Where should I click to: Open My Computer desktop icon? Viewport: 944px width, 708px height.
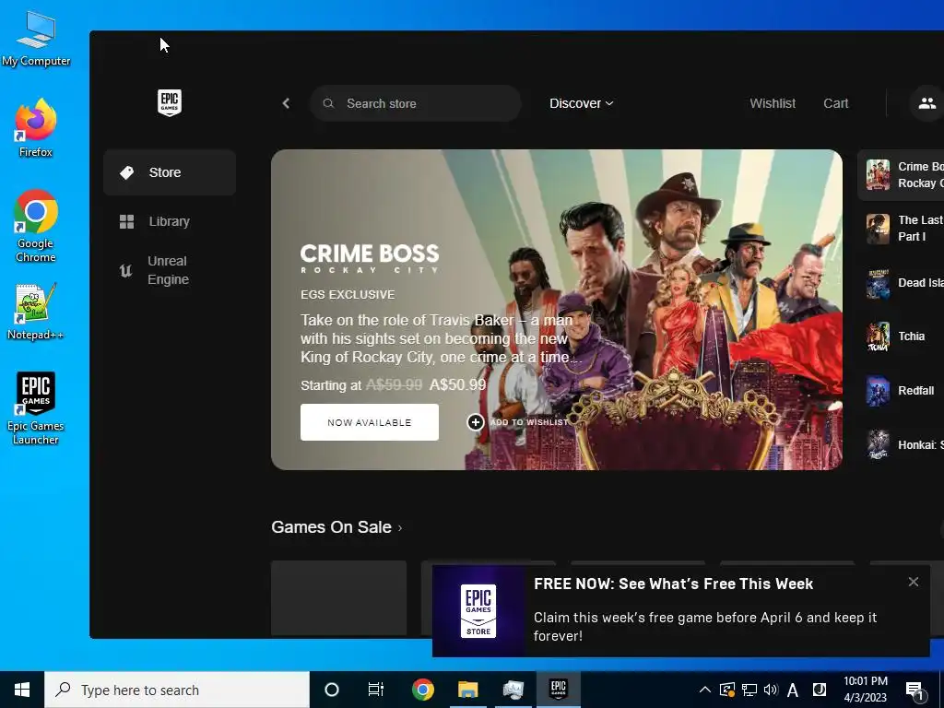(36, 39)
